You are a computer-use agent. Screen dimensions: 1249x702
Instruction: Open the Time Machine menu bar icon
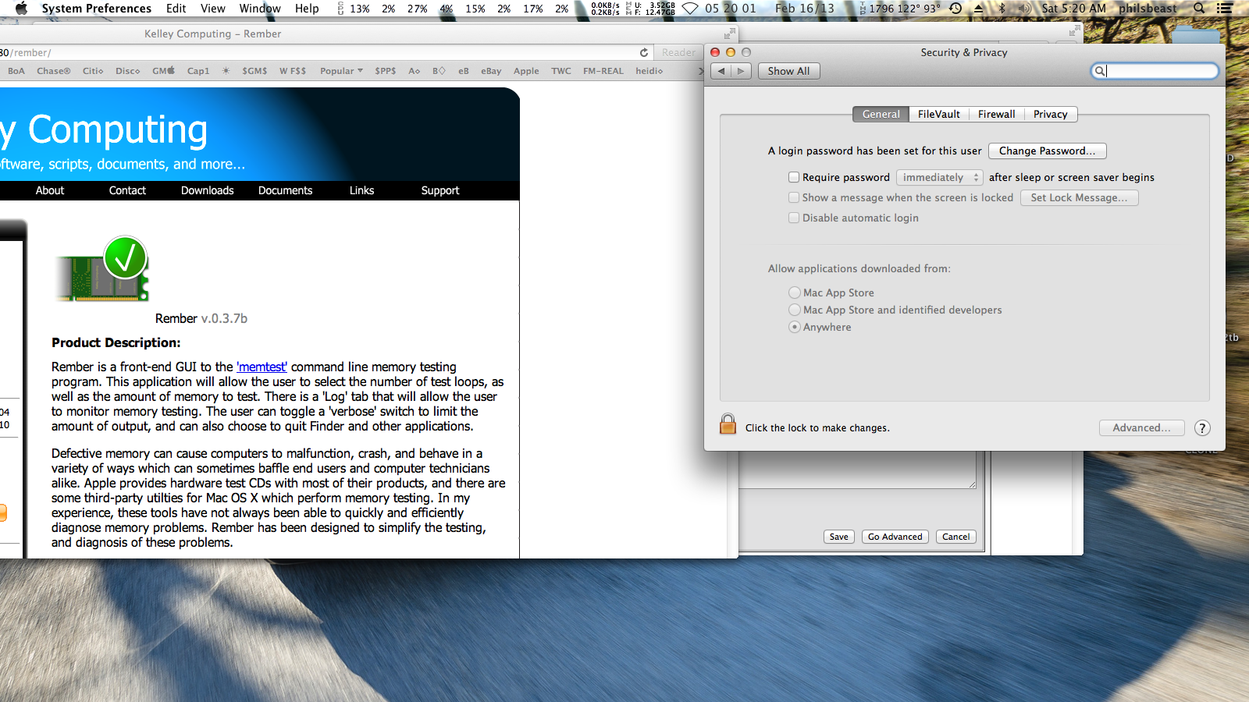pos(955,8)
